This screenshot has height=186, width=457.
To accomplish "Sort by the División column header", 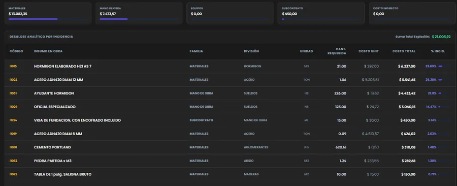I will 251,51.
